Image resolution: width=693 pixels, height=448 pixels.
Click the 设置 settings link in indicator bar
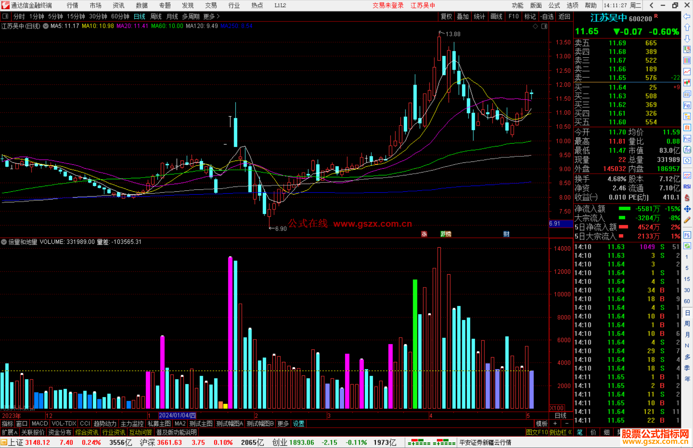point(298,424)
